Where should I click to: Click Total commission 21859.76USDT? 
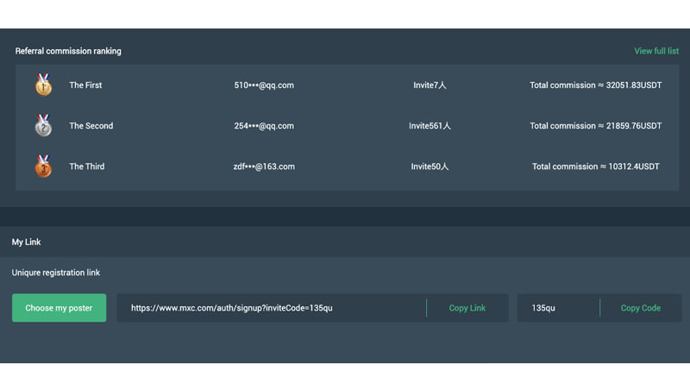tap(595, 126)
